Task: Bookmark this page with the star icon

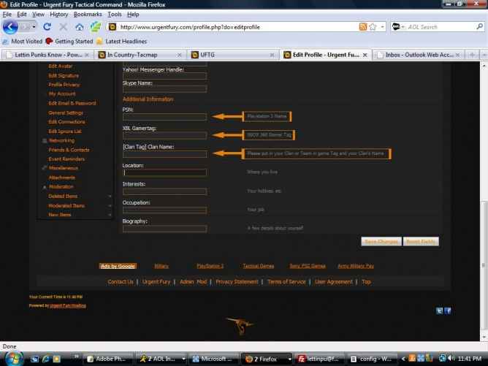Action: (373, 27)
